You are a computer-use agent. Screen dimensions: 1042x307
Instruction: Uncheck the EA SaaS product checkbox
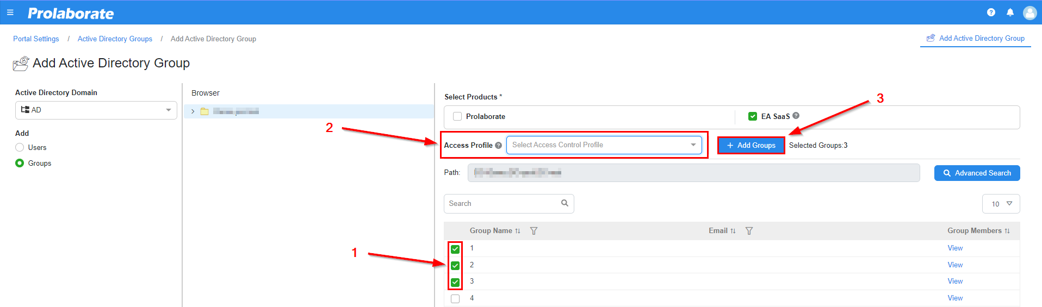point(753,116)
